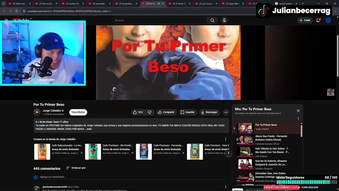This screenshot has width=339, height=191.
Task: Minimize the browser window
Action: pyautogui.click(x=319, y=4)
